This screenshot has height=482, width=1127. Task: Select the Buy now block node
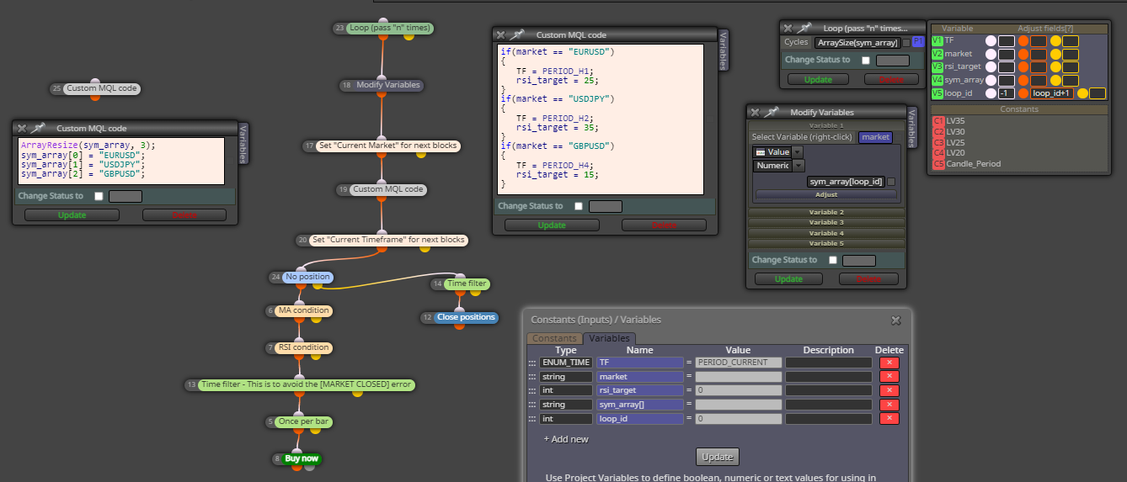pos(302,458)
